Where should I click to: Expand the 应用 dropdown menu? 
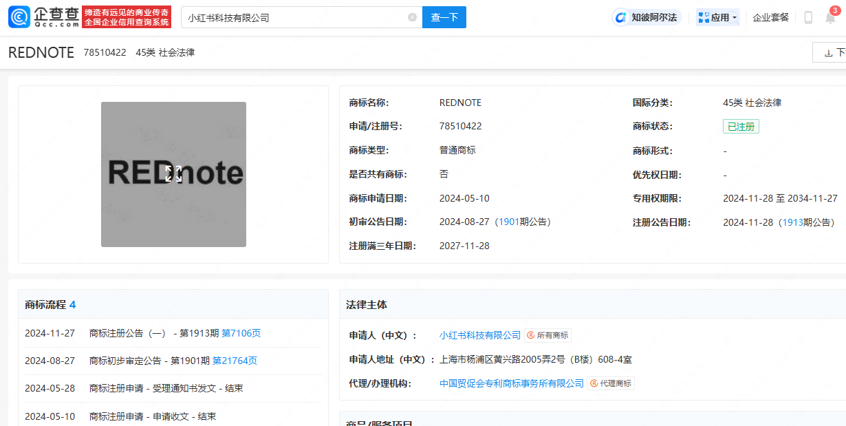coord(718,17)
